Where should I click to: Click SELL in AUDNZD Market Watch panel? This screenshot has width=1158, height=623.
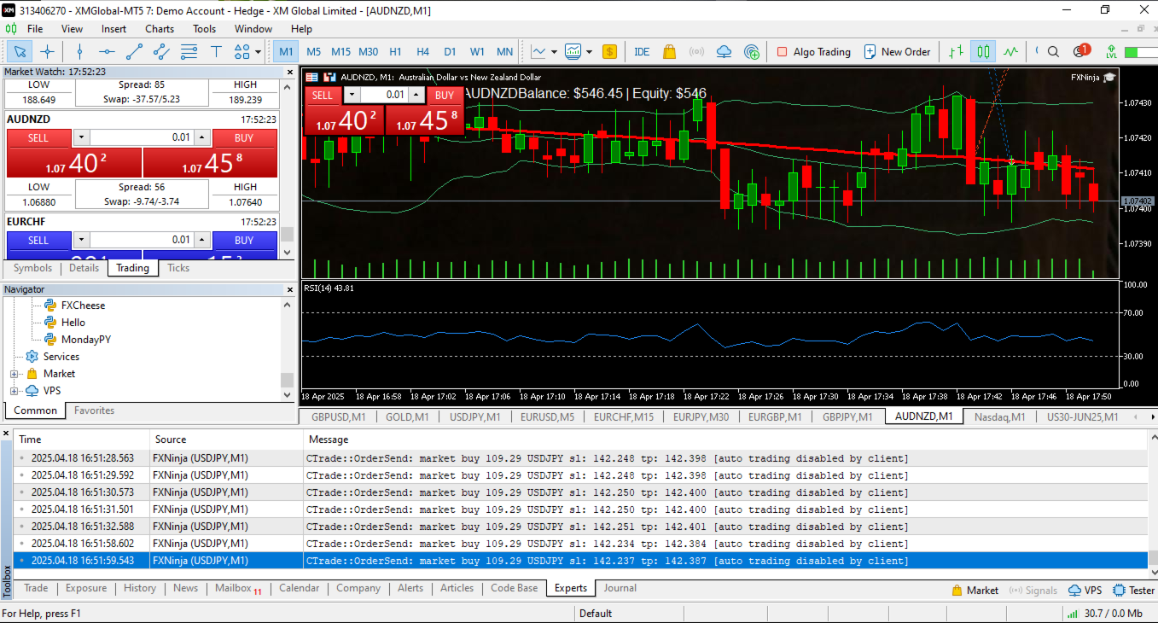pyautogui.click(x=38, y=137)
